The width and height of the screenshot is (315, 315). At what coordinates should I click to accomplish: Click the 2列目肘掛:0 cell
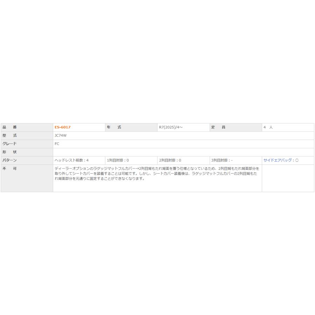(170, 160)
